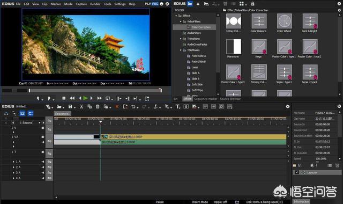The width and height of the screenshot is (343, 204).
Task: Fast forward the player playback
Action: (99, 98)
